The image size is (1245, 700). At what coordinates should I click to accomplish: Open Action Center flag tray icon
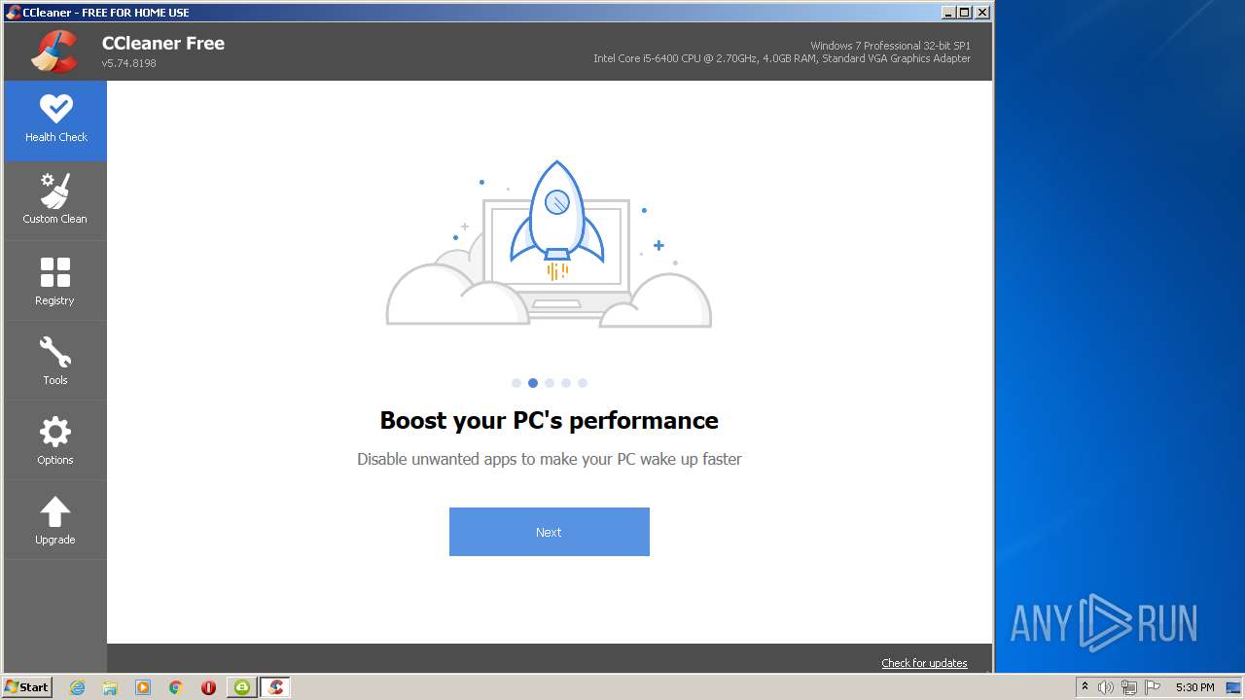click(x=1152, y=687)
